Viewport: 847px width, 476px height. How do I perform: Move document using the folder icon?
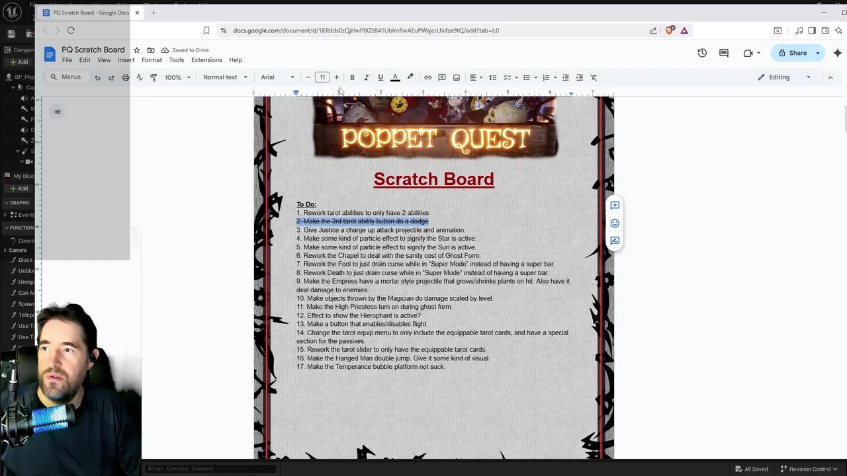pyautogui.click(x=151, y=50)
